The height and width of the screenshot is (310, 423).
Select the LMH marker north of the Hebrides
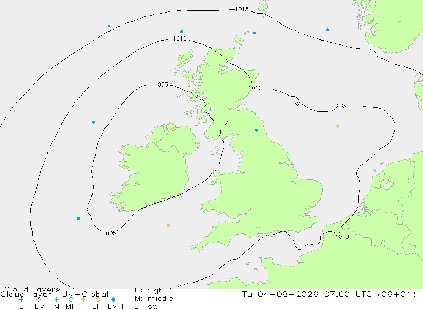click(181, 32)
